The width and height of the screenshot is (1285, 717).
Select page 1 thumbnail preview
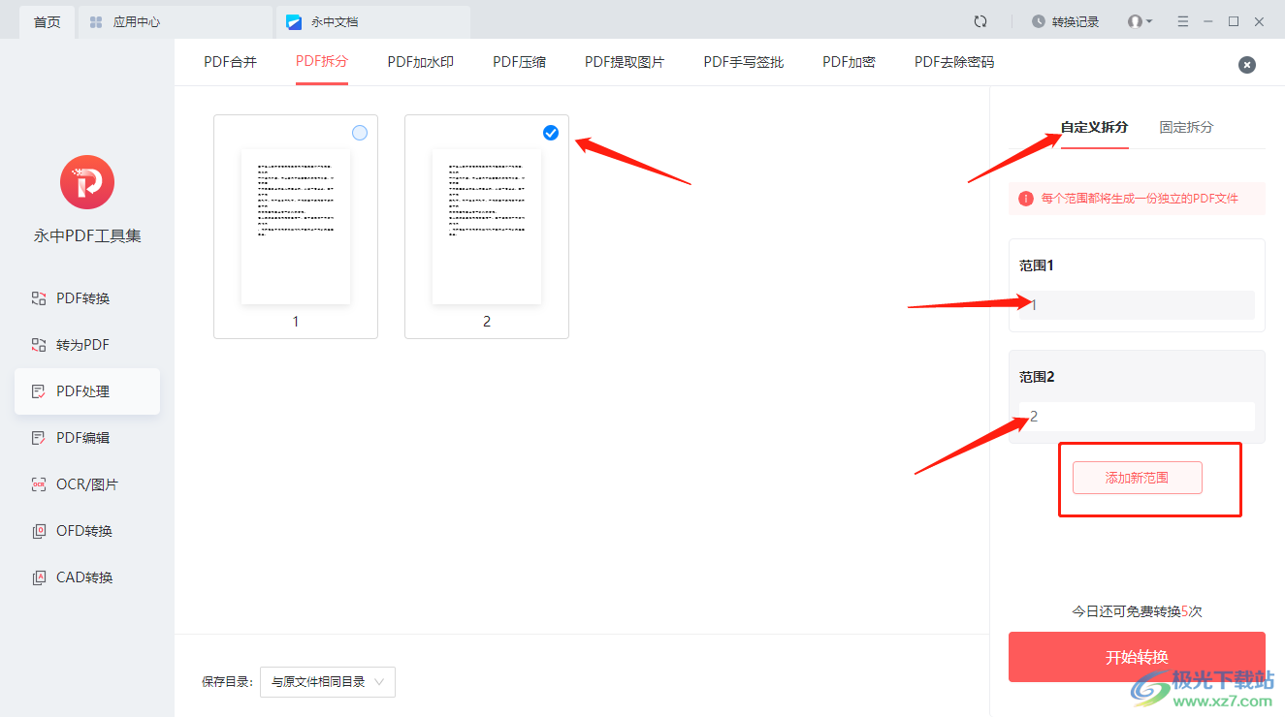pyautogui.click(x=296, y=228)
